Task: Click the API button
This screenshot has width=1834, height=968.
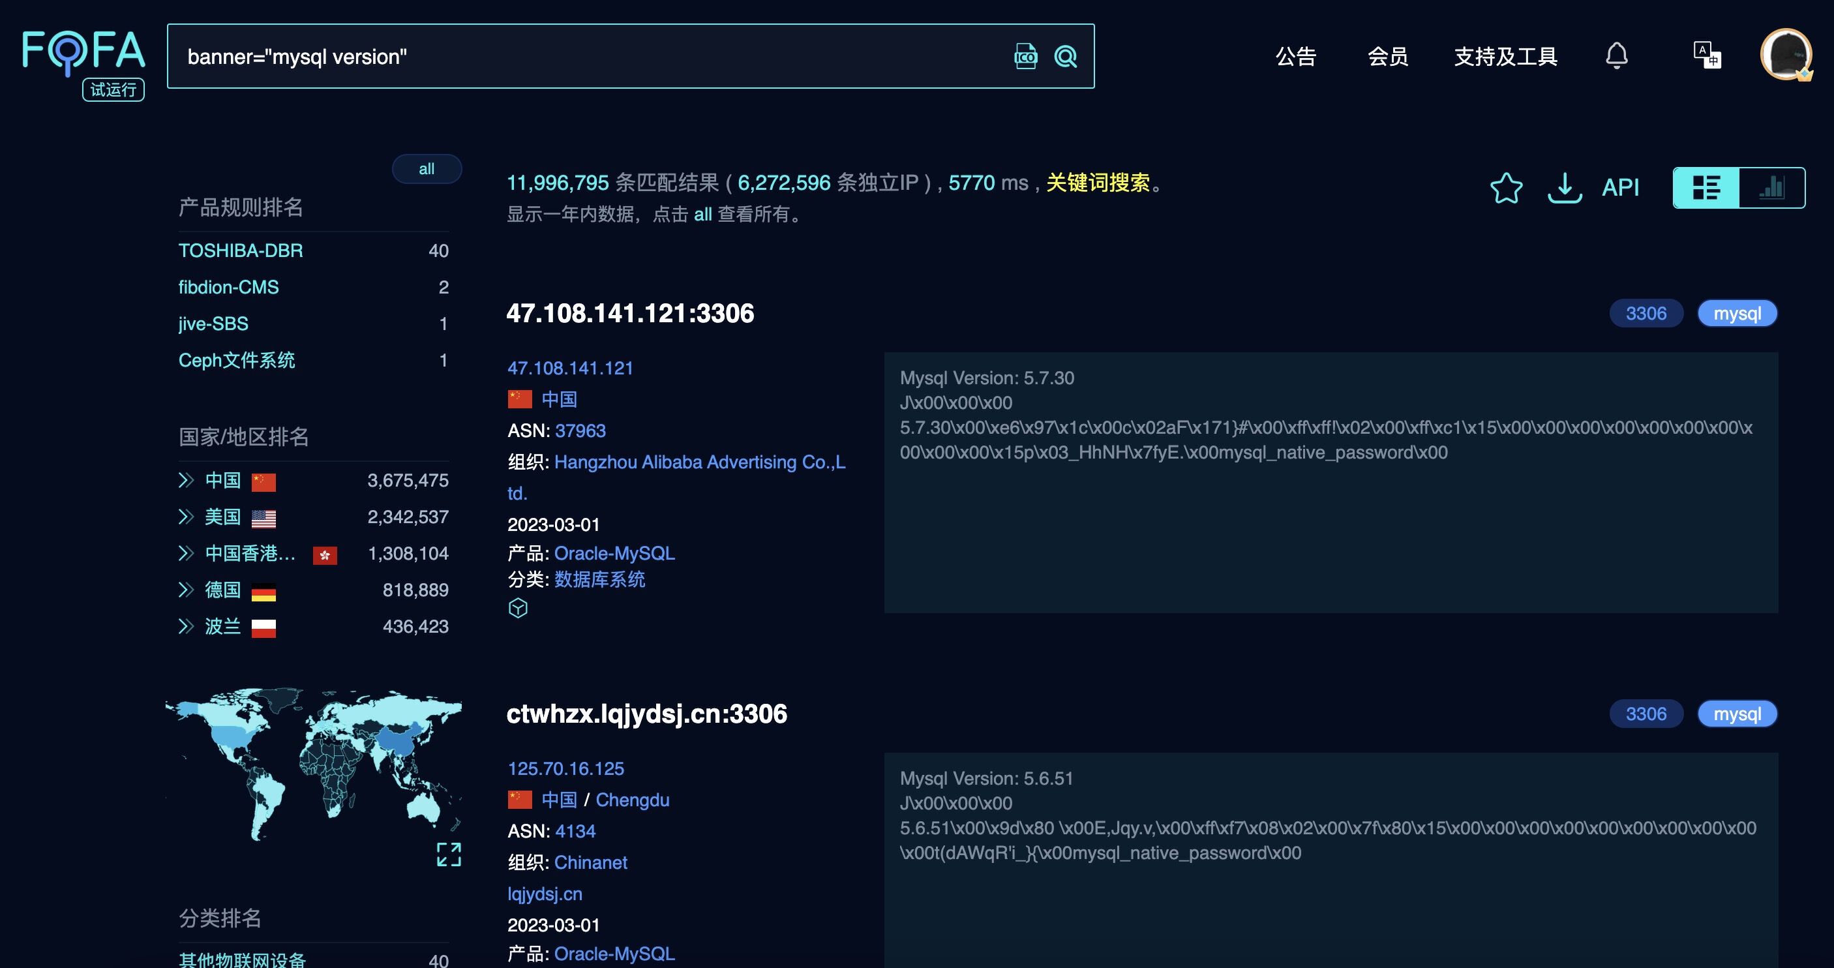Action: [x=1621, y=187]
